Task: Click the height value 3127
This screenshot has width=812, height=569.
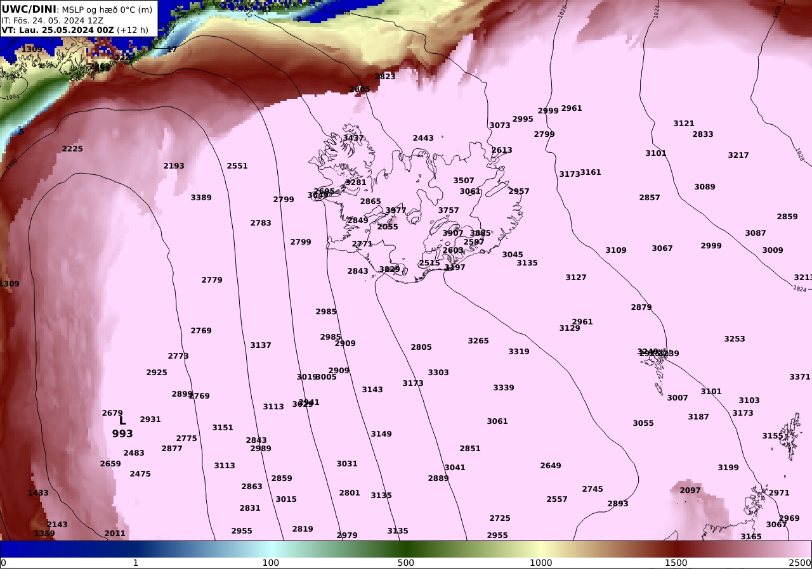Action: [576, 278]
